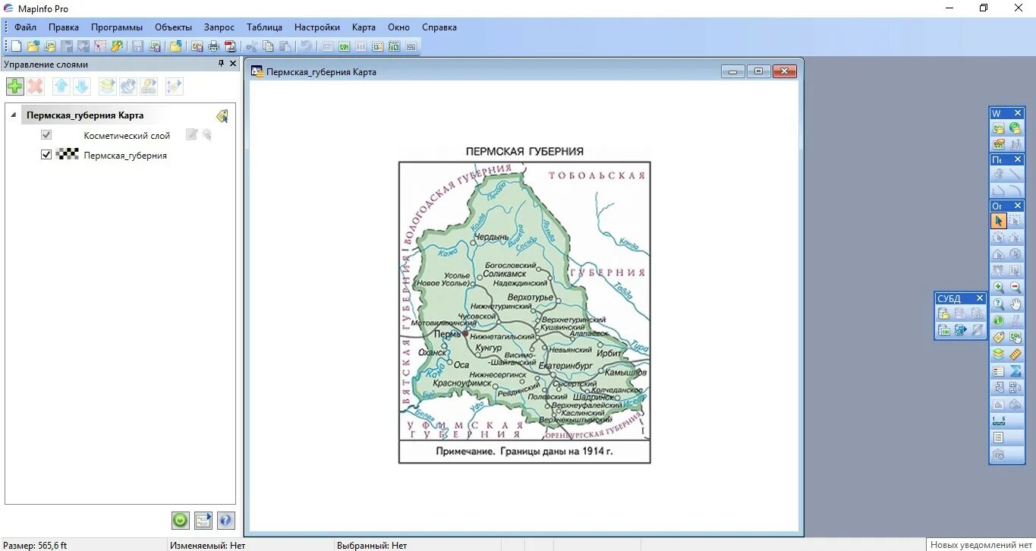Viewport: 1036px width, 551px height.
Task: Minimize the Пермская_губерния Карта window
Action: point(732,71)
